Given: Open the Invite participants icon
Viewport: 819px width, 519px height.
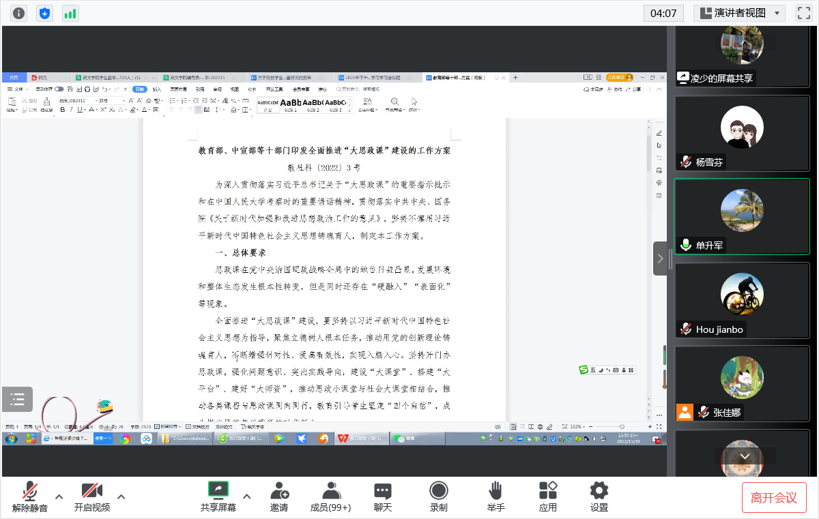Looking at the screenshot, I should [x=278, y=496].
